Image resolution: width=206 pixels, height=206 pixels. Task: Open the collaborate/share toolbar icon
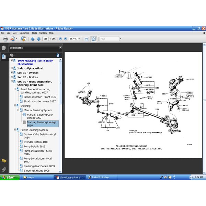pyautogui.click(x=13, y=39)
